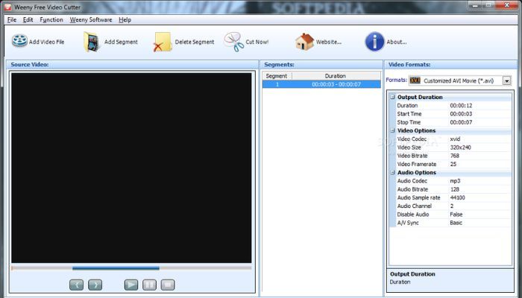Select segment 1 row in Segments list
The width and height of the screenshot is (522, 298).
[x=321, y=84]
